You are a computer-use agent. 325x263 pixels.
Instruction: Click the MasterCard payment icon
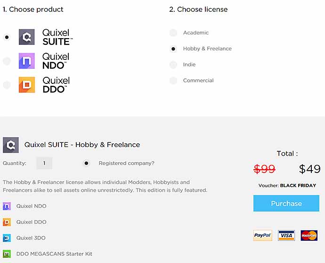pyautogui.click(x=309, y=235)
